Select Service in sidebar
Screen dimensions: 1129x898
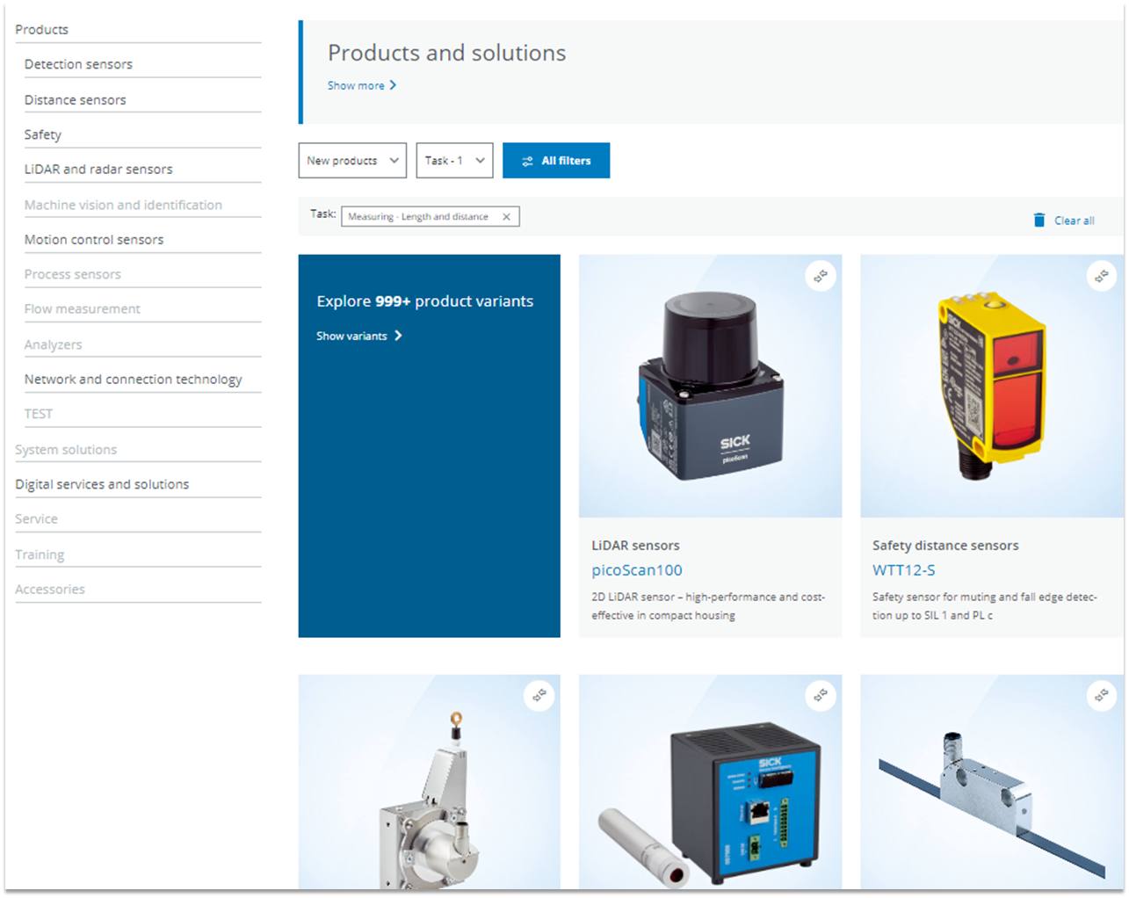point(36,519)
